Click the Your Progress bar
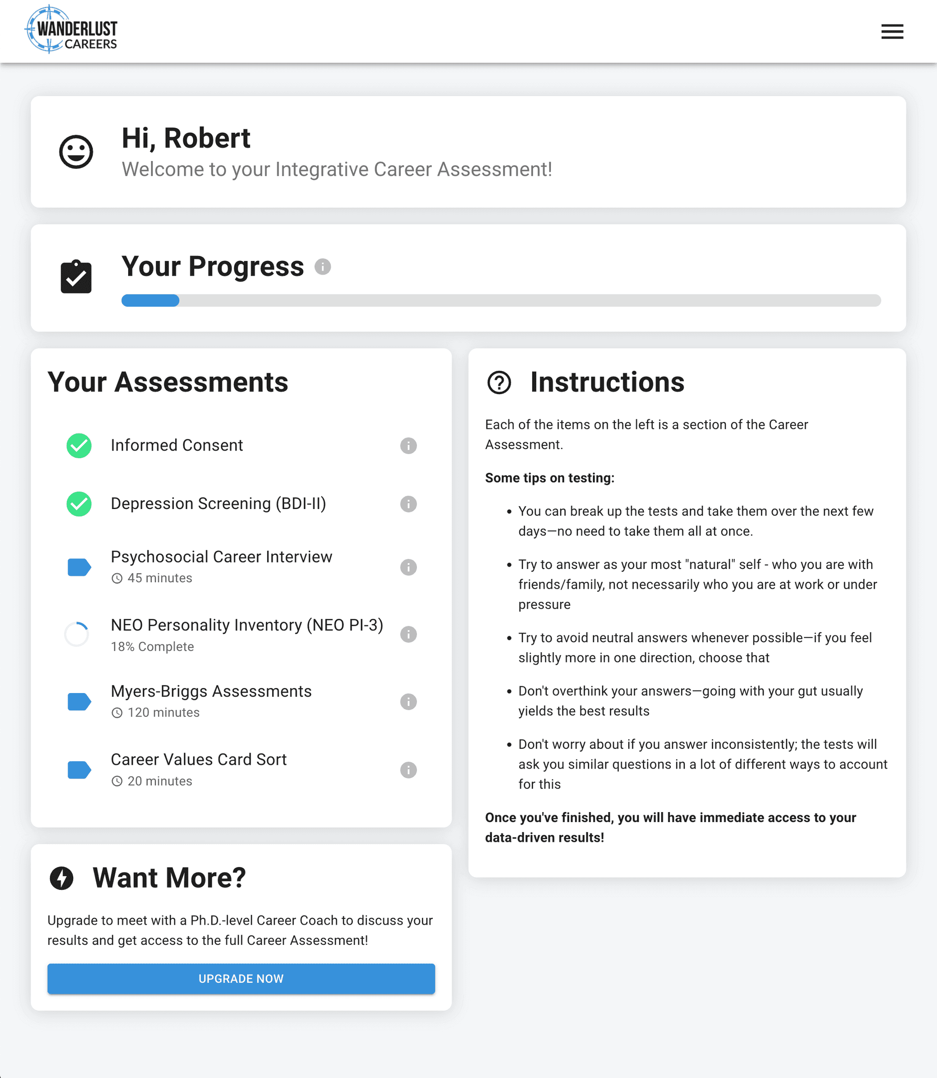937x1078 pixels. tap(501, 300)
